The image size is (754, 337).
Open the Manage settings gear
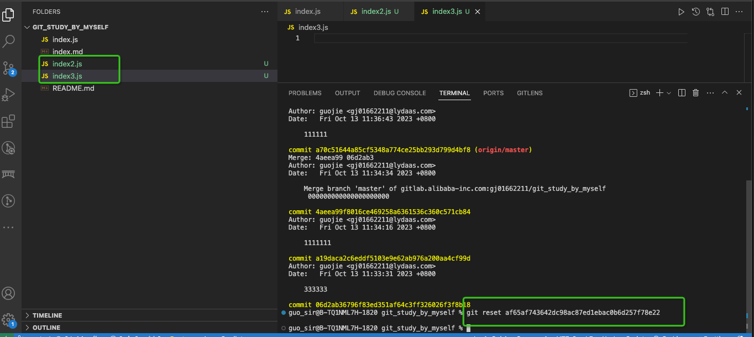9,319
